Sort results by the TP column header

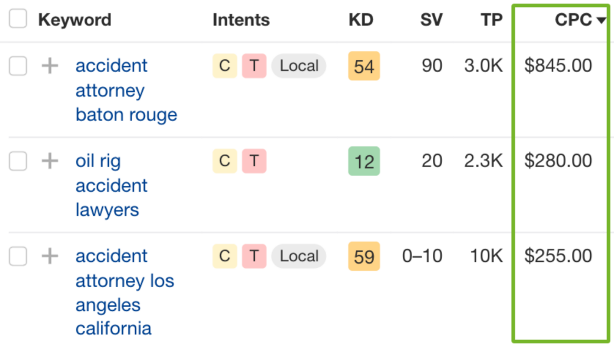tap(492, 20)
